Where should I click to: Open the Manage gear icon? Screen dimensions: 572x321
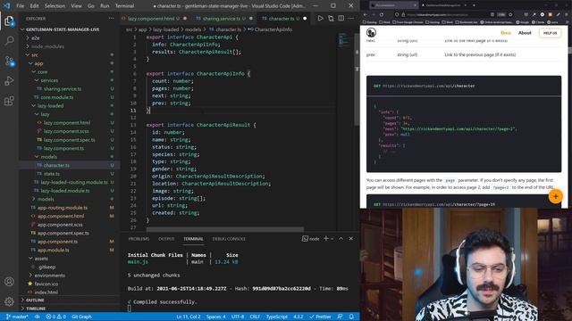pos(9,301)
